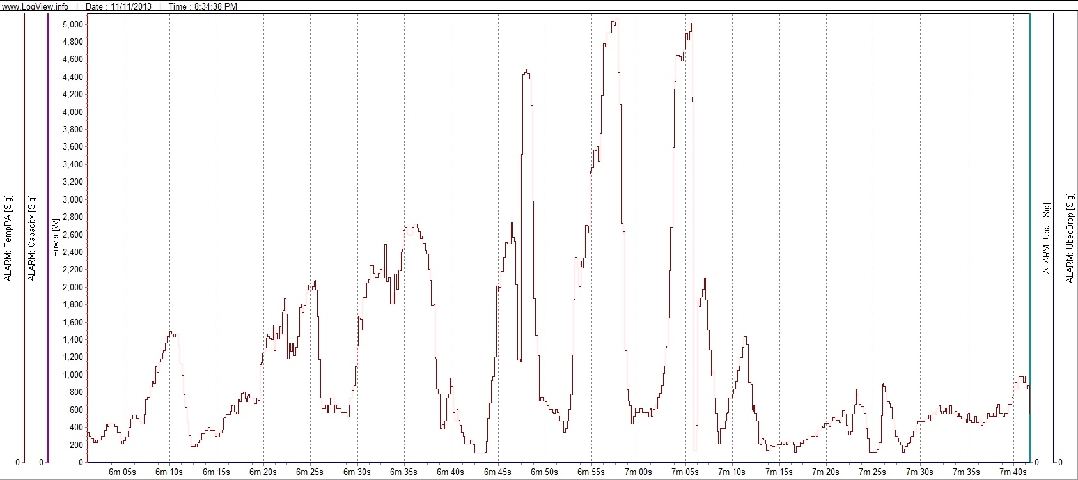Click the 7m 00s time axis label

click(x=638, y=472)
